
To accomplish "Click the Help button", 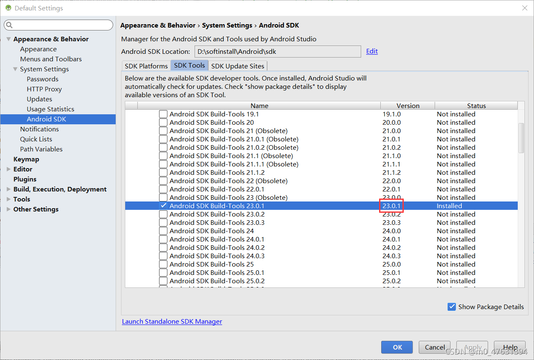I will point(510,347).
